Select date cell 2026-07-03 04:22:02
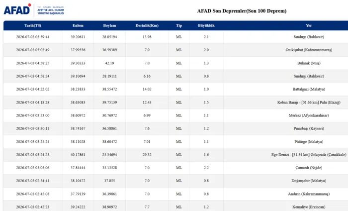 pyautogui.click(x=33, y=89)
